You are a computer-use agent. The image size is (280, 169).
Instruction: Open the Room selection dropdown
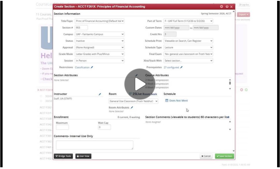click(x=134, y=101)
